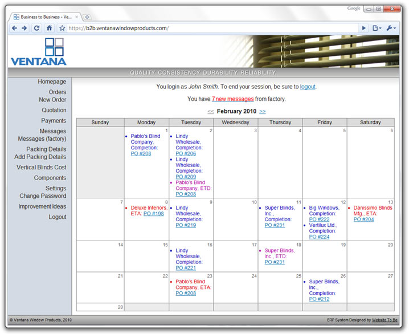This screenshot has width=409, height=334.
Task: Open New Order in the sidebar
Action: 52,100
